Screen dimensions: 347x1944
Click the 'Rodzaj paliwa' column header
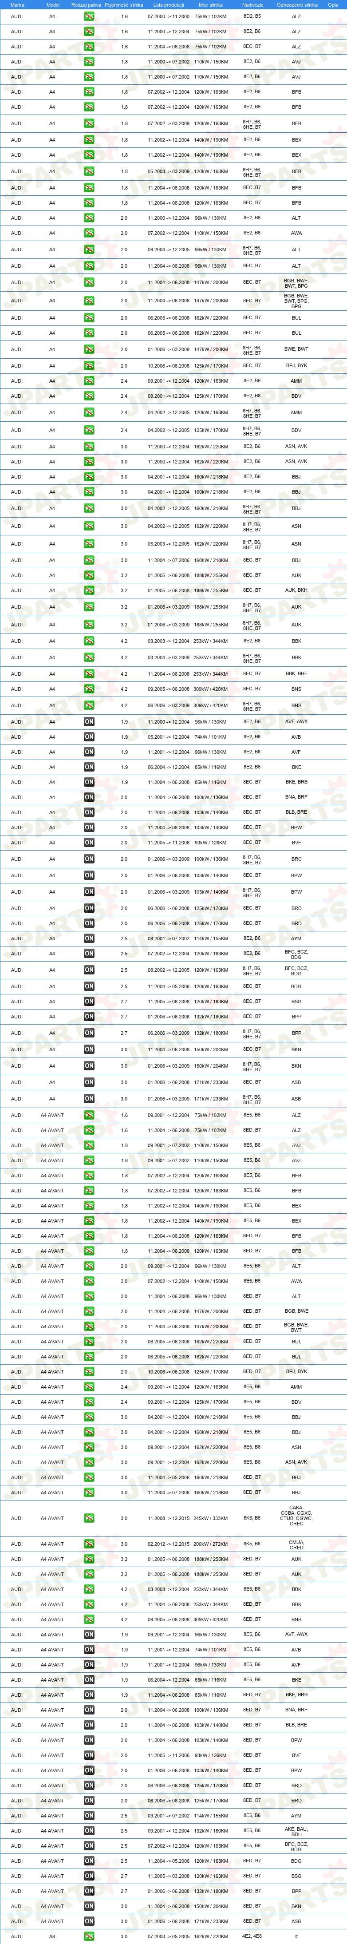click(86, 4)
